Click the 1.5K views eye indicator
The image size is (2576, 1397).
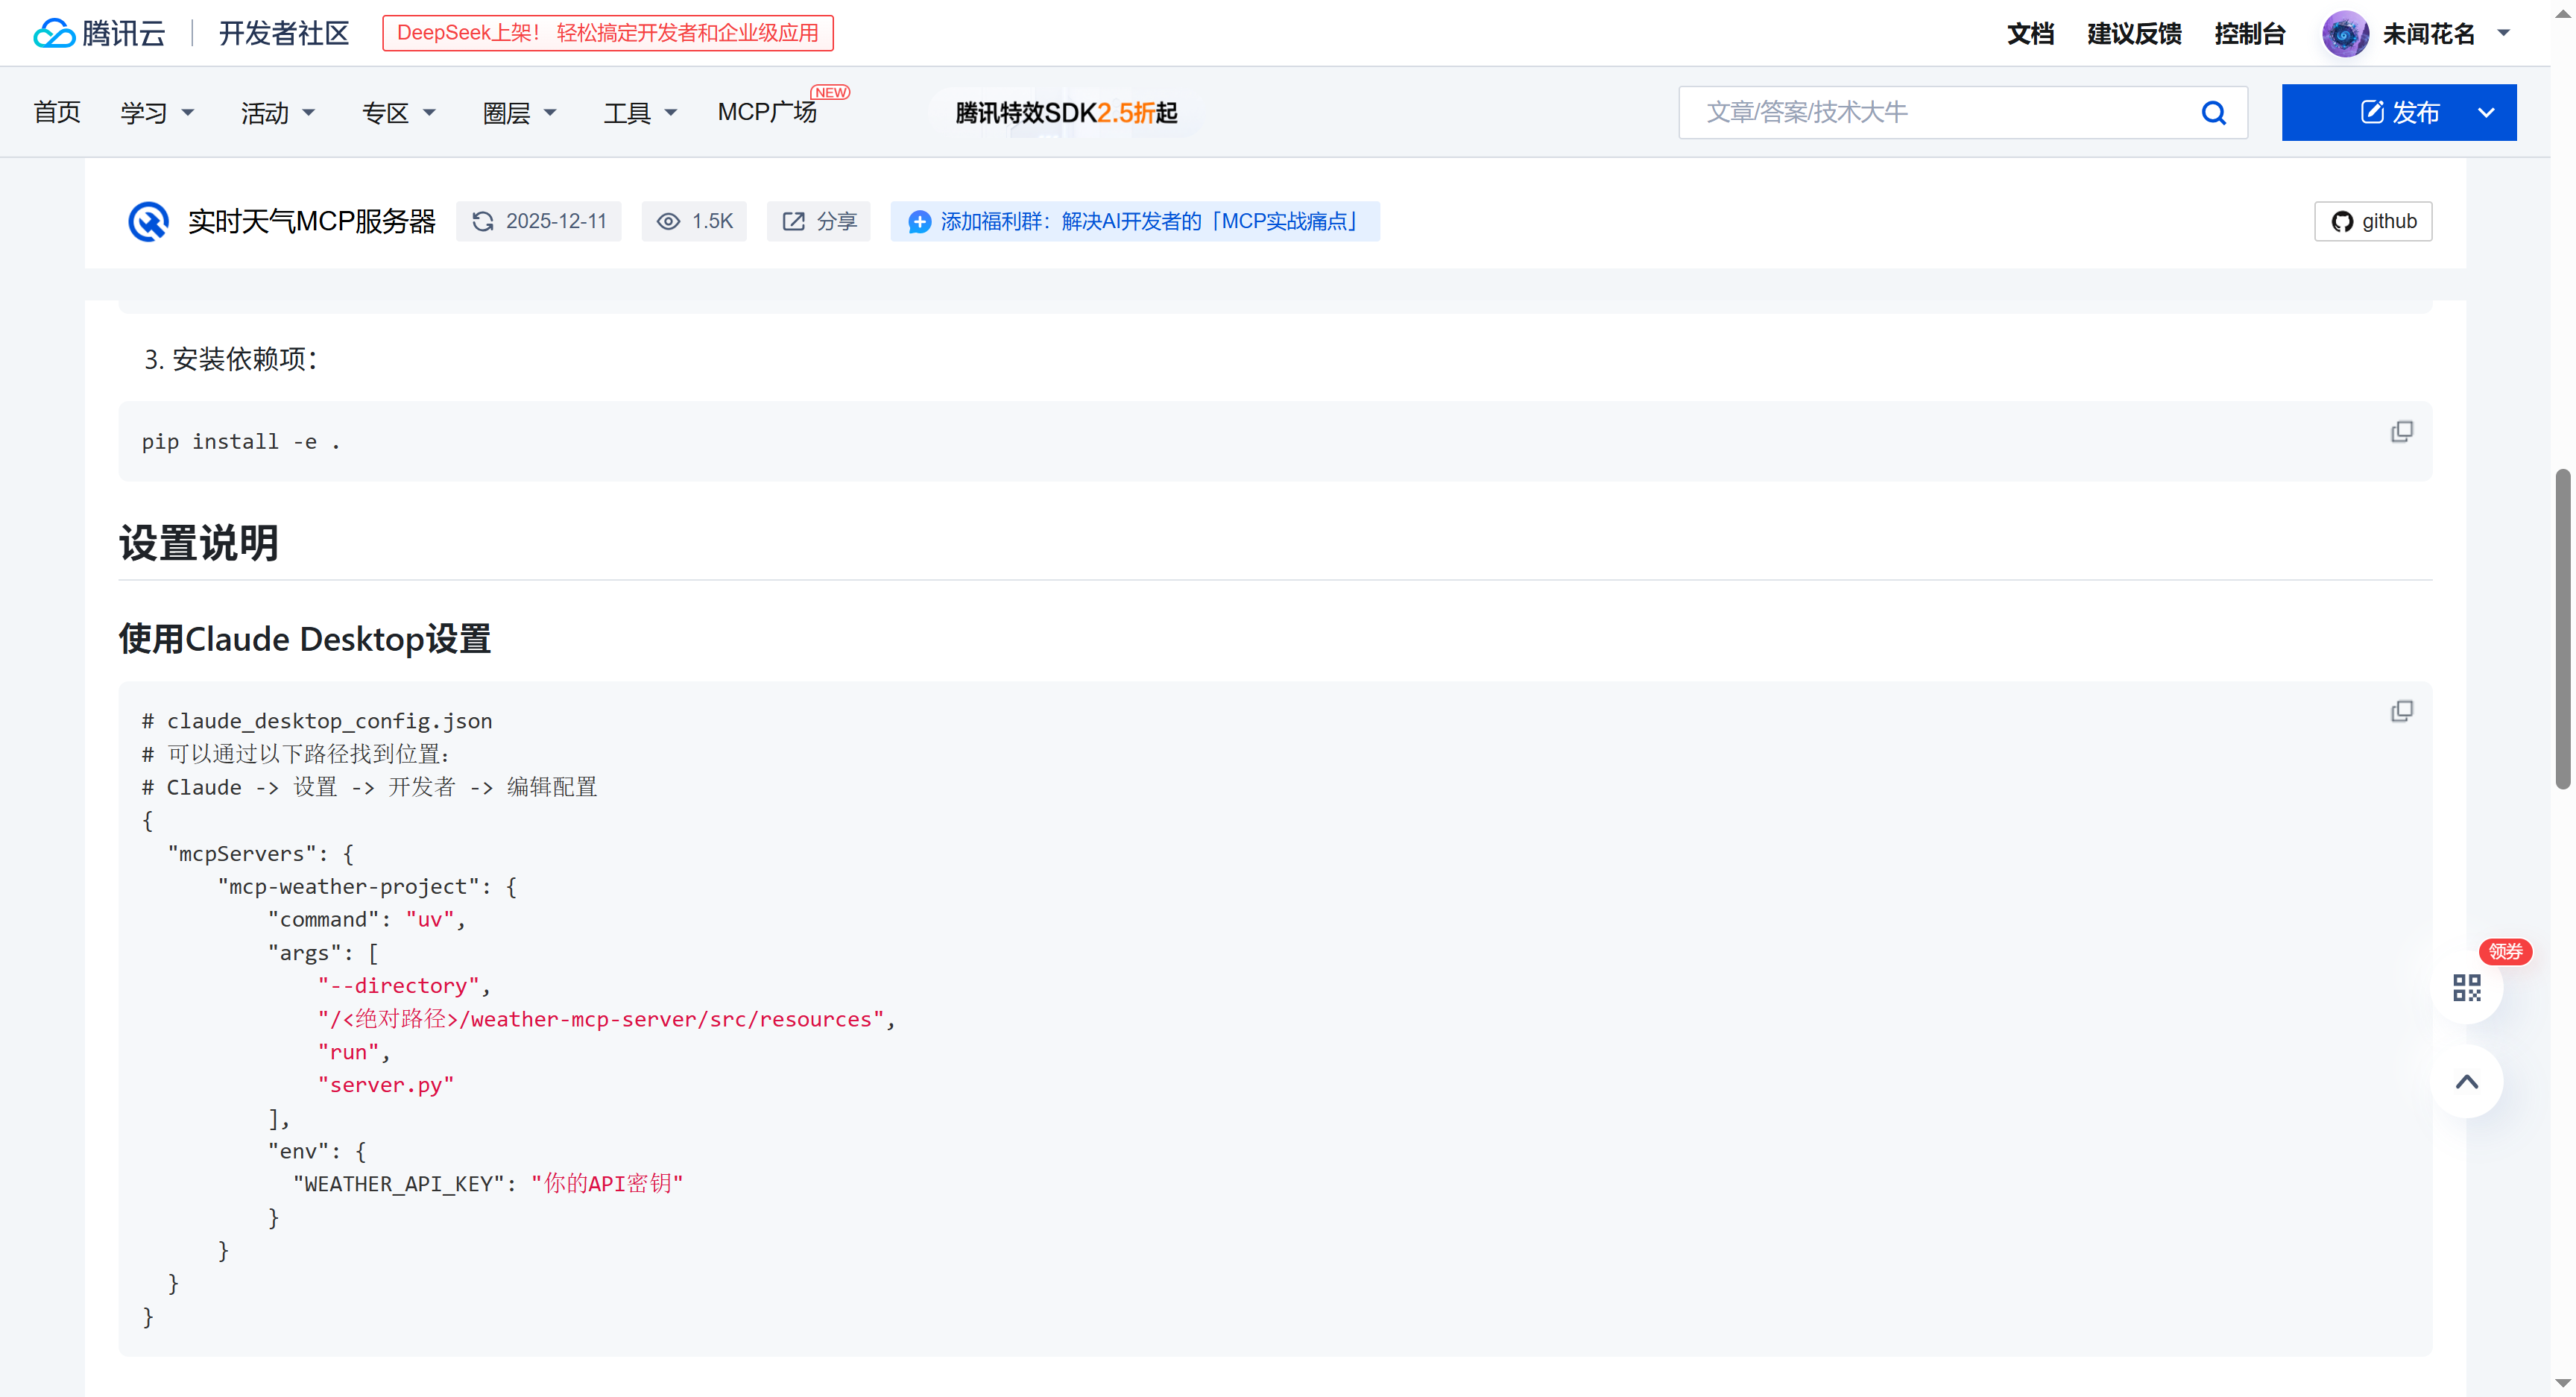coord(694,221)
